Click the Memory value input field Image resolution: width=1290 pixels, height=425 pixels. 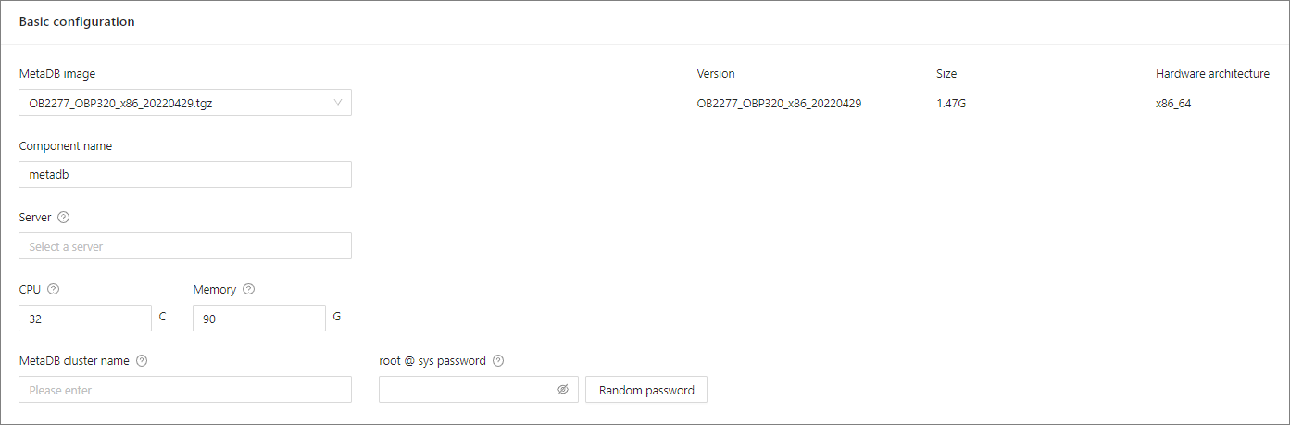click(259, 319)
